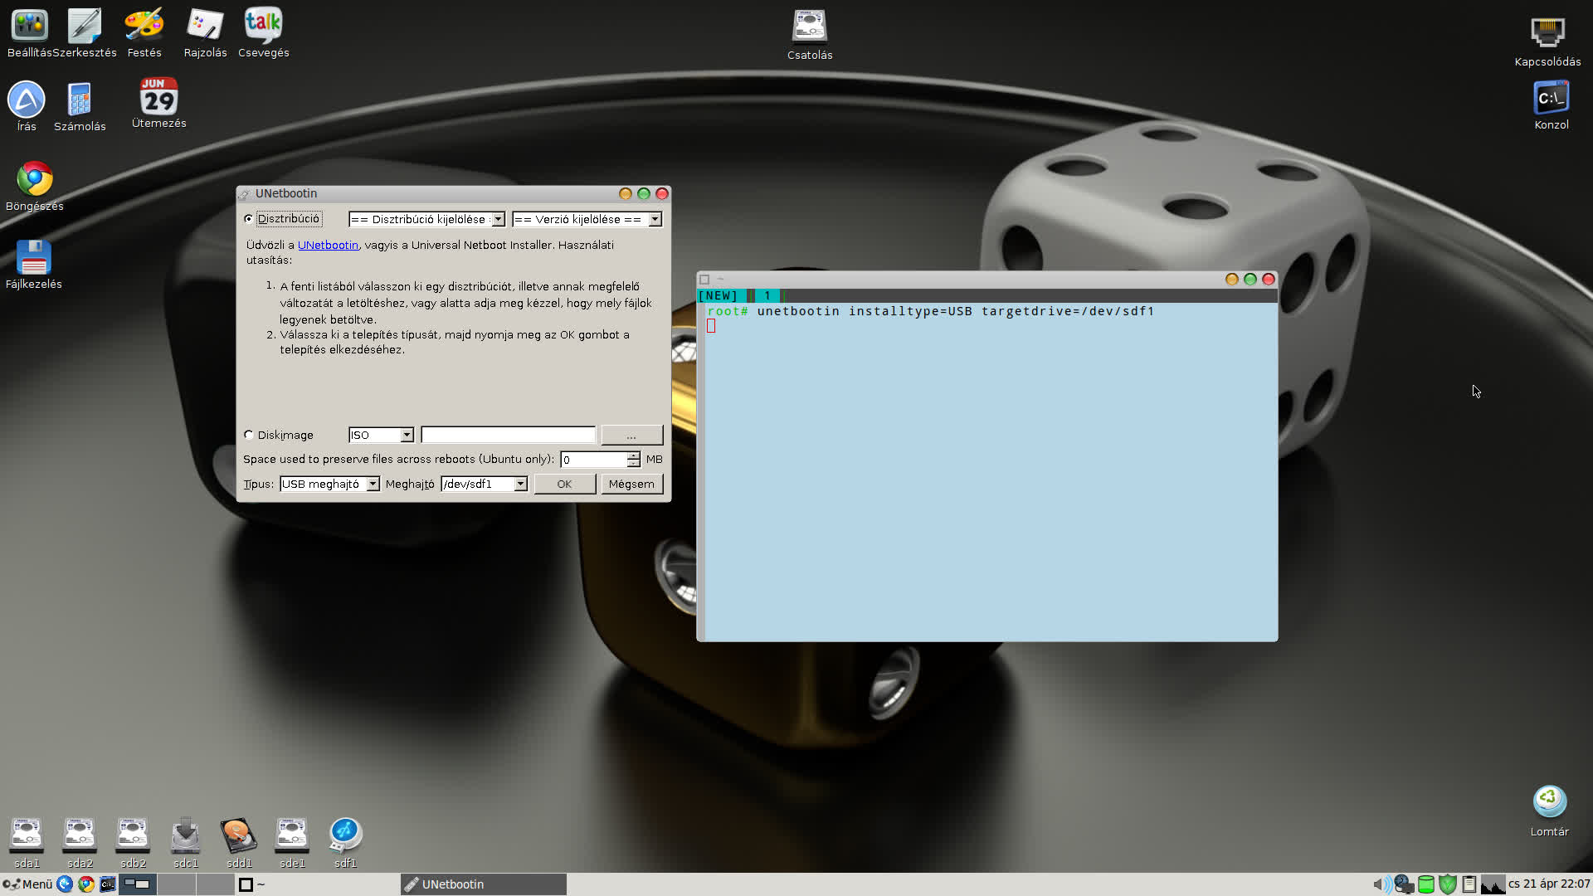The image size is (1593, 896).
Task: Click the volume speaker tray icon
Action: (1381, 884)
